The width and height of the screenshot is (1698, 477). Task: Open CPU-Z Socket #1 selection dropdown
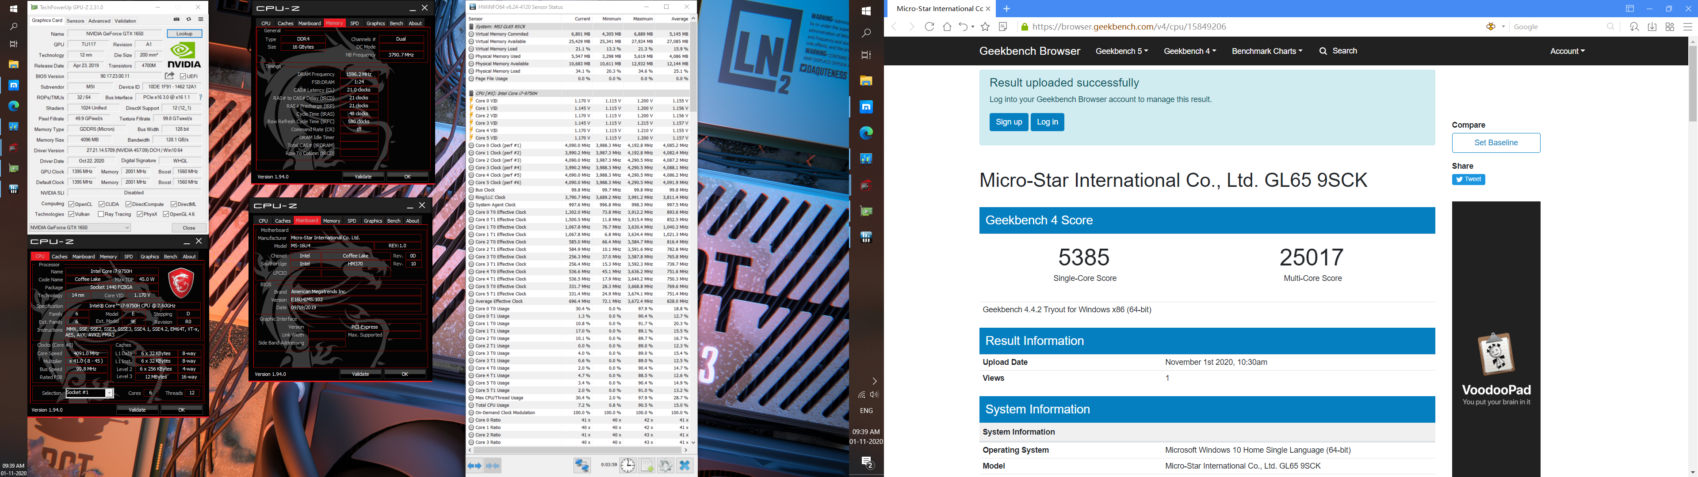pos(90,394)
